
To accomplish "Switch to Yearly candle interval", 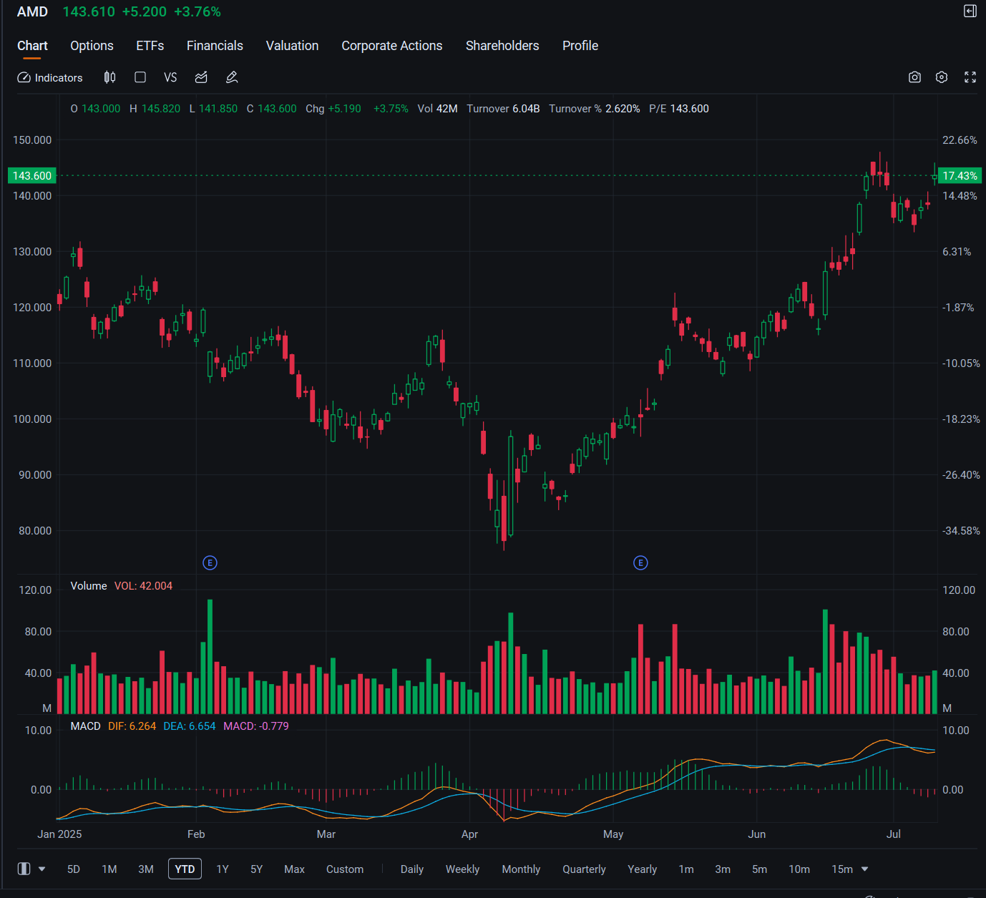I will coord(642,869).
